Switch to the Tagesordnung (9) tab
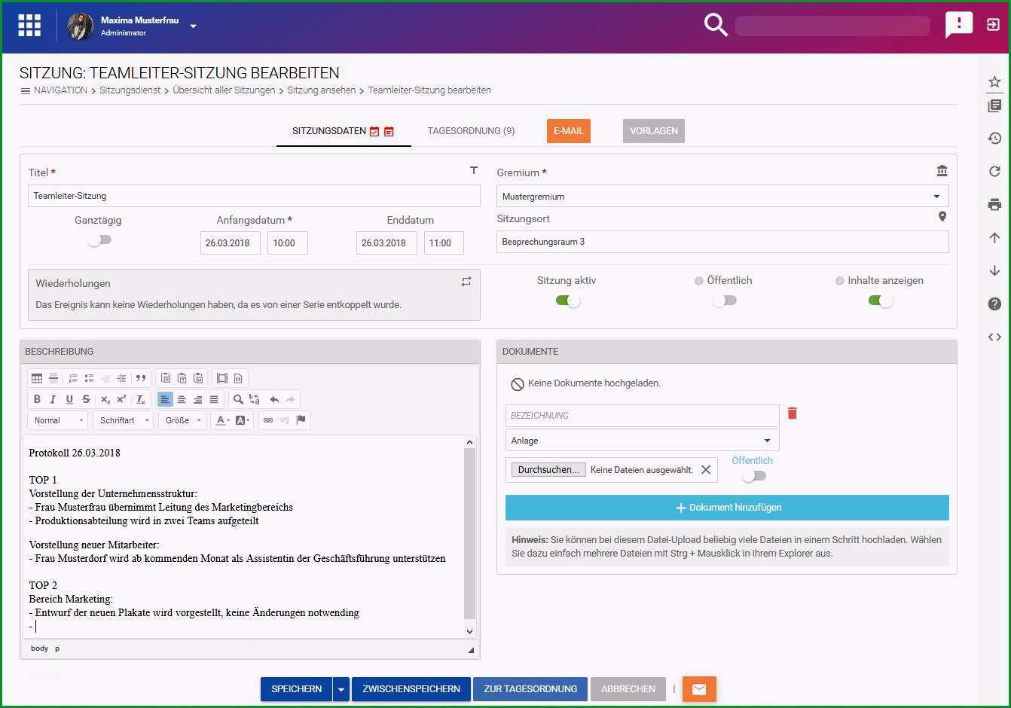The width and height of the screenshot is (1011, 708). click(471, 131)
